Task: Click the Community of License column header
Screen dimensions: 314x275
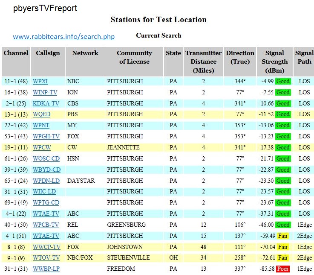Action: (x=134, y=57)
